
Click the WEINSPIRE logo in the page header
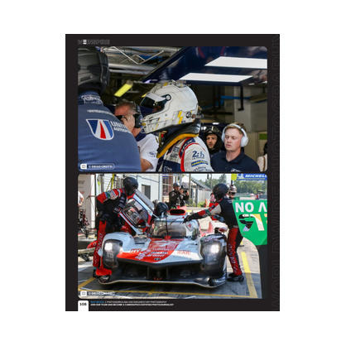pos(94,42)
